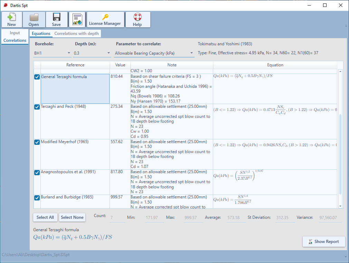Click the Terzaghi and Peck equation cell
The width and height of the screenshot is (349, 263).
(x=275, y=121)
